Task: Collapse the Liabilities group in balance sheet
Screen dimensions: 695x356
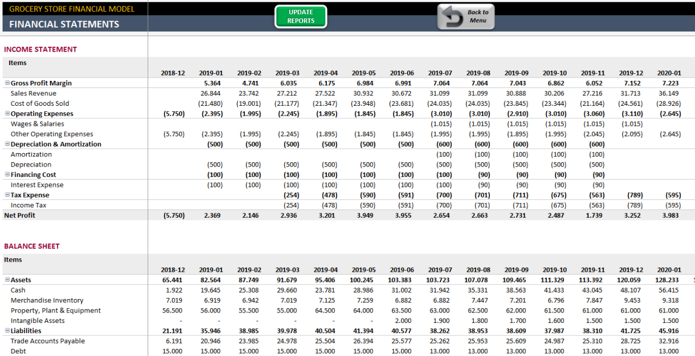Action: tap(7, 330)
